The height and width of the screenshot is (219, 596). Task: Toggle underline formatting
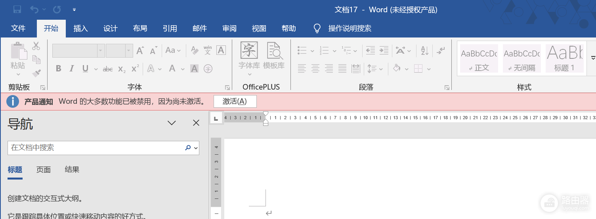tap(85, 69)
